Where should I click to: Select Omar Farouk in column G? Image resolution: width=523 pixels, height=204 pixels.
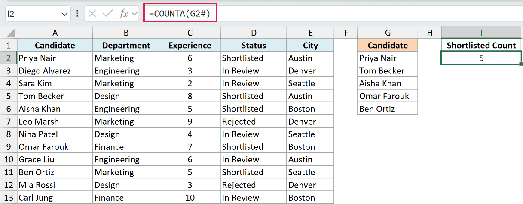[388, 96]
